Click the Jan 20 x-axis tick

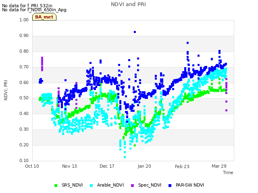coord(144,166)
